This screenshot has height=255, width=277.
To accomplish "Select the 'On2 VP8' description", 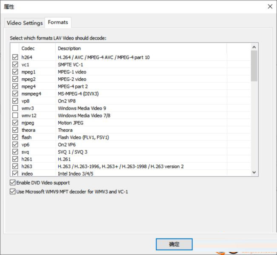I will click(67, 101).
